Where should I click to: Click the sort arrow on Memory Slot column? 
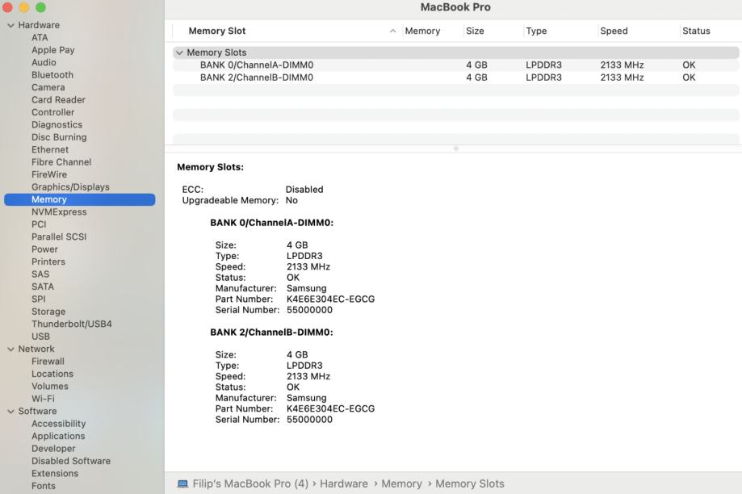click(x=393, y=31)
